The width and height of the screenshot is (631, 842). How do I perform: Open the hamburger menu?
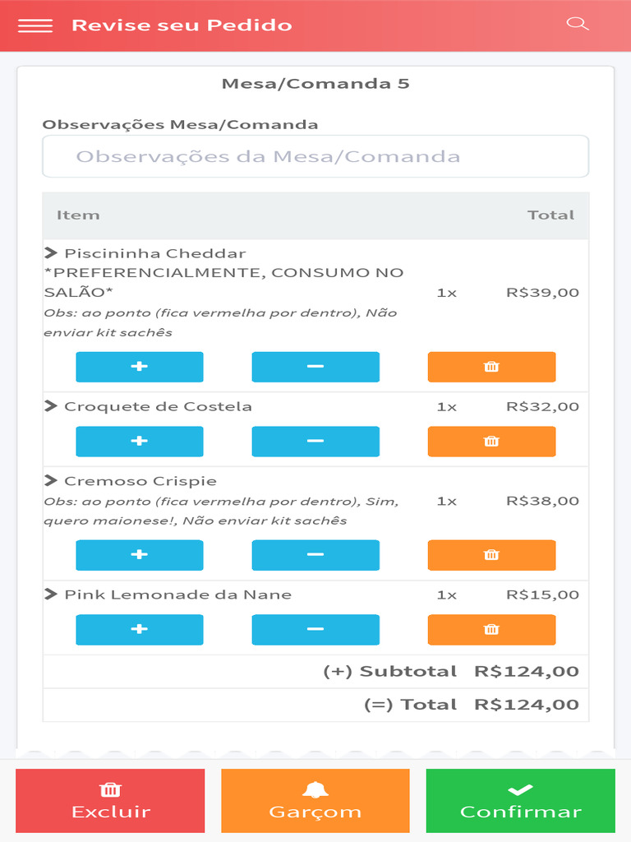click(x=35, y=25)
